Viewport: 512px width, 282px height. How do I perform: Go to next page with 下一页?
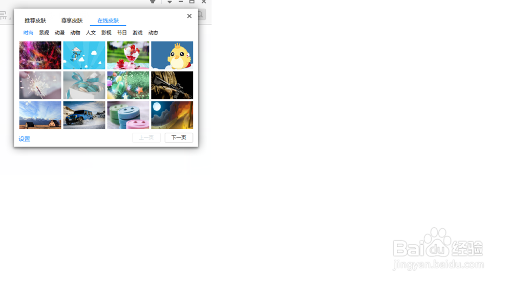coord(179,138)
